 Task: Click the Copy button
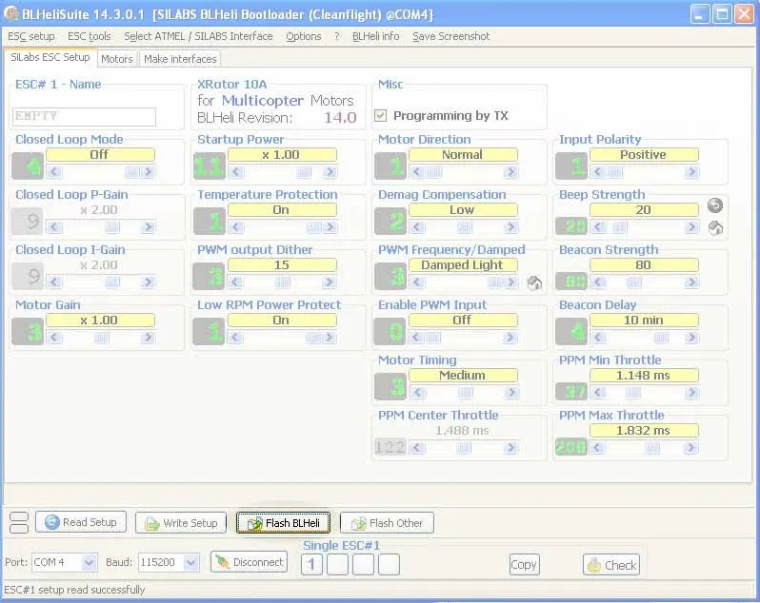(x=524, y=564)
